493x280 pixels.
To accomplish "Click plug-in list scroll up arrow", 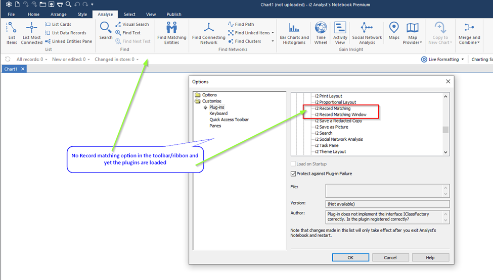I will (445, 96).
